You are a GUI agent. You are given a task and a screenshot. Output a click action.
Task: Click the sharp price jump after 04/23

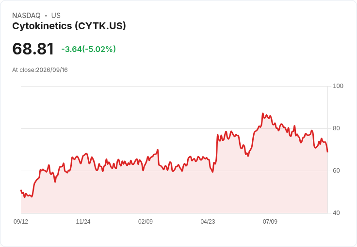216,151
